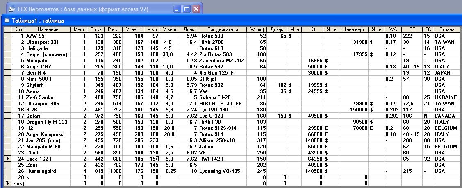This screenshot has width=462, height=188.
Task: Select the Код column header
Action: (x=18, y=29)
